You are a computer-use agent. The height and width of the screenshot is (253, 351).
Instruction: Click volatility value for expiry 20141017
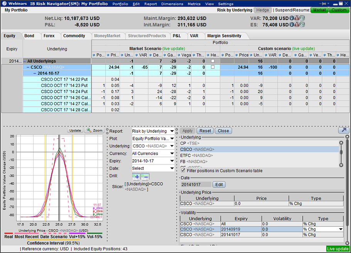(x=282, y=235)
